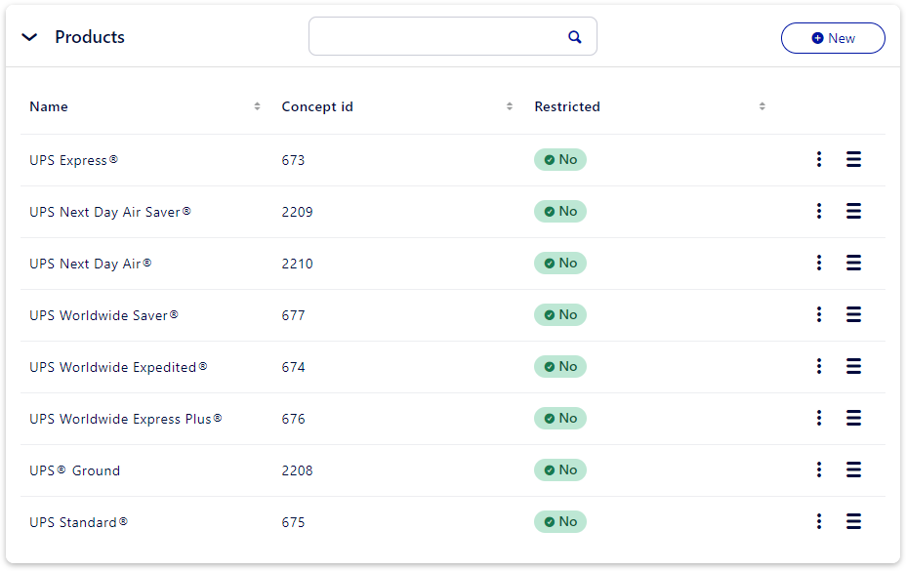
Task: Grab reorder handle for UPS Worldwide Expedited
Action: tap(853, 366)
